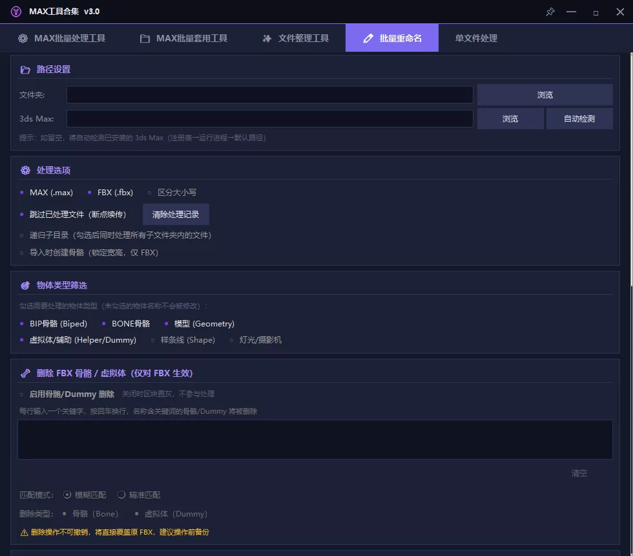633x556 pixels.
Task: Click the 3ds Max path input field
Action: [270, 118]
